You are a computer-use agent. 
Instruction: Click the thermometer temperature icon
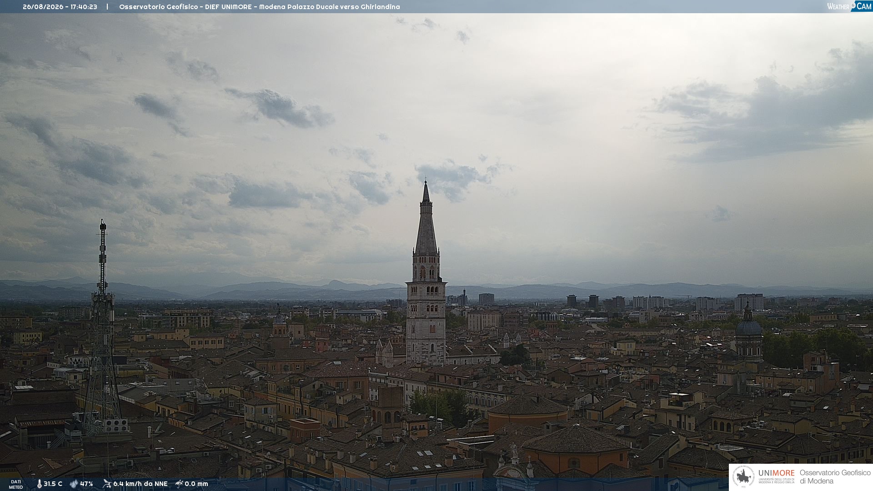39,484
